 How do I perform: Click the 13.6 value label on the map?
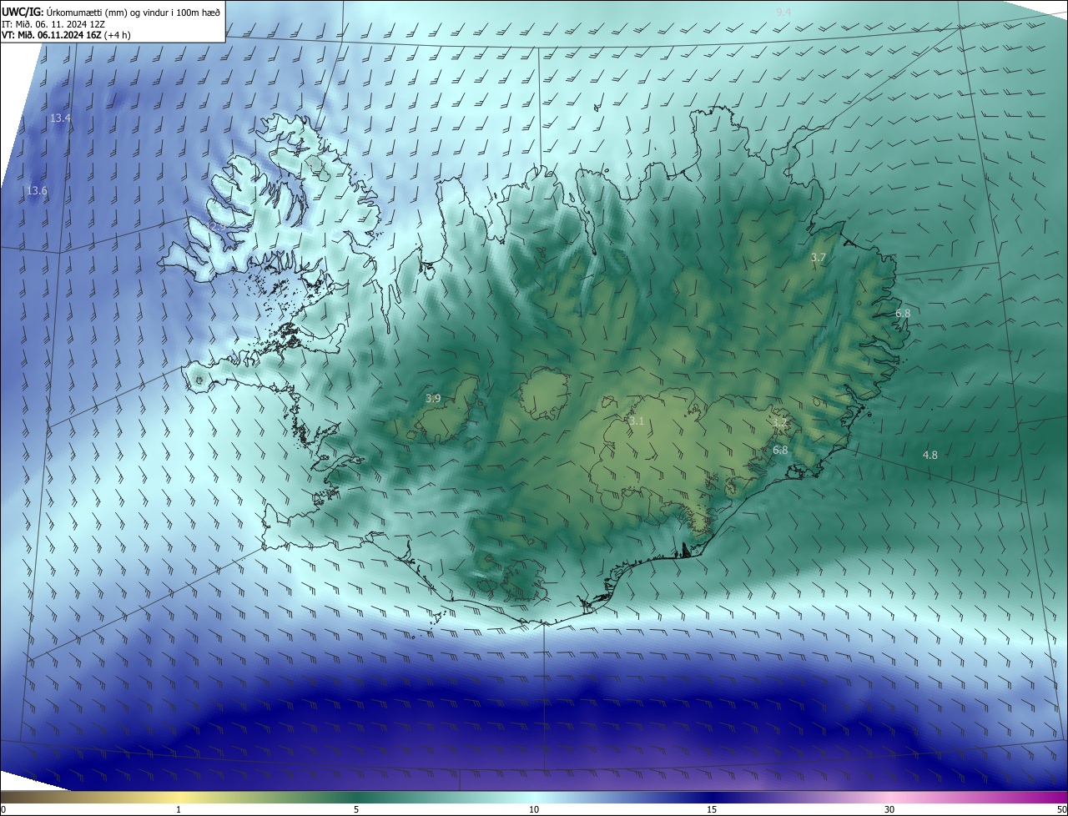click(37, 191)
